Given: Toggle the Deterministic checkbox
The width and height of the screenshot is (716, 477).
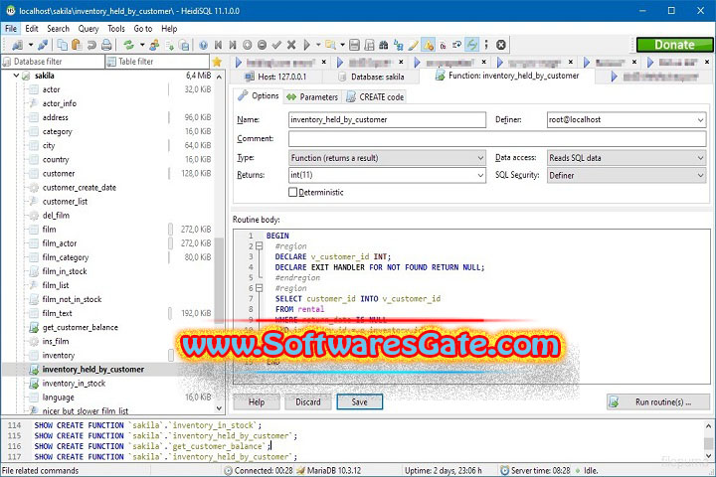Looking at the screenshot, I should (x=292, y=192).
